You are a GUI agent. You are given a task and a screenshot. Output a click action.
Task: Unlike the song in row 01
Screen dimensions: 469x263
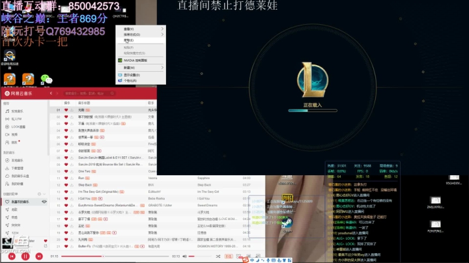click(x=66, y=110)
